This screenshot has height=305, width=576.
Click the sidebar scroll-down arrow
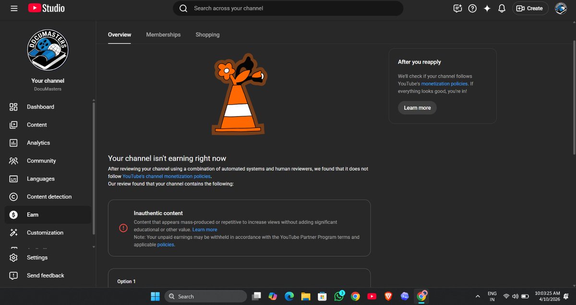94,247
